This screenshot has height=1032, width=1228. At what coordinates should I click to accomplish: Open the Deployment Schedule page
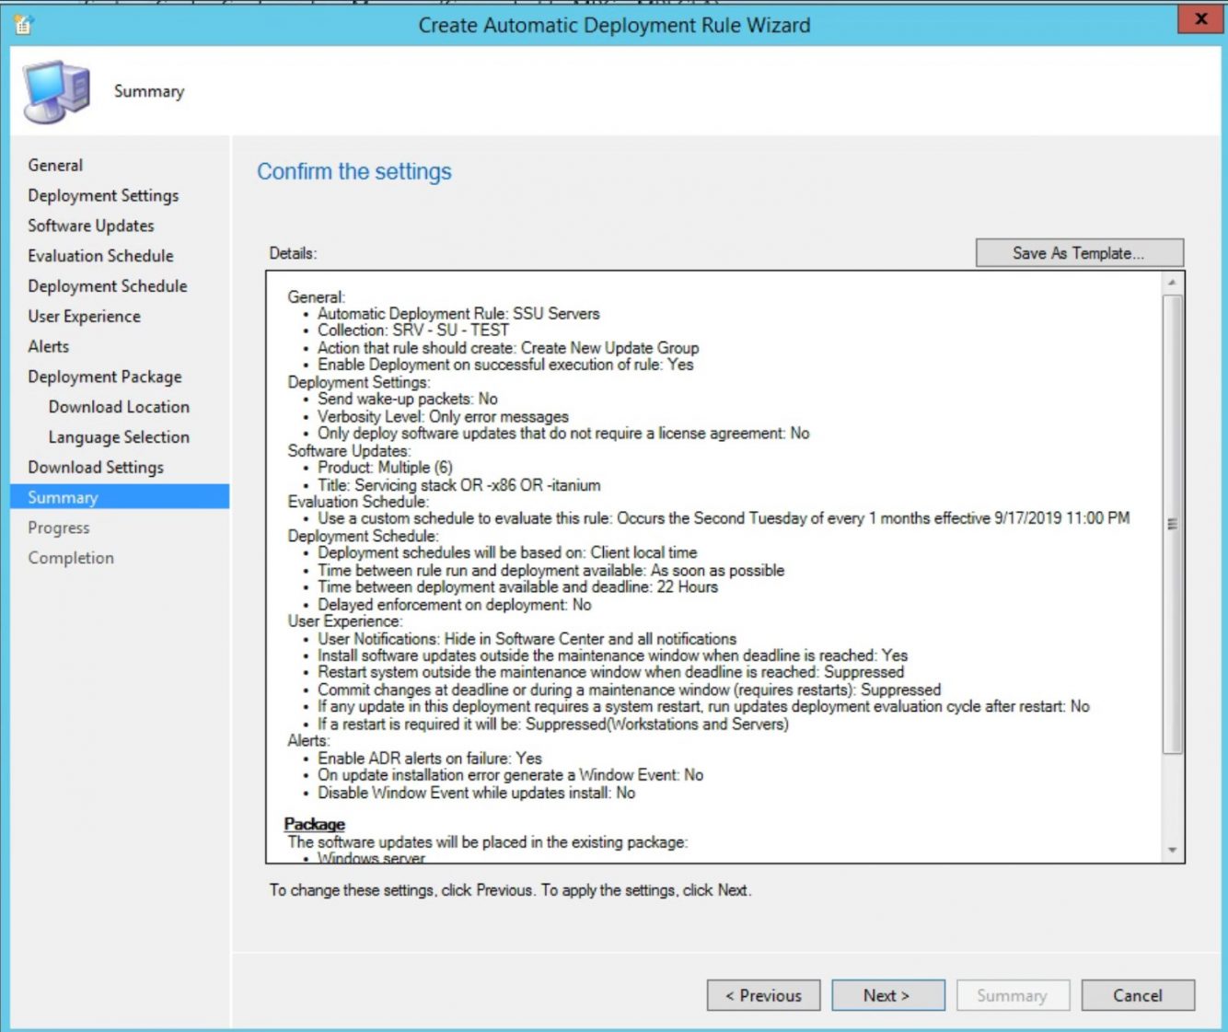tap(107, 285)
